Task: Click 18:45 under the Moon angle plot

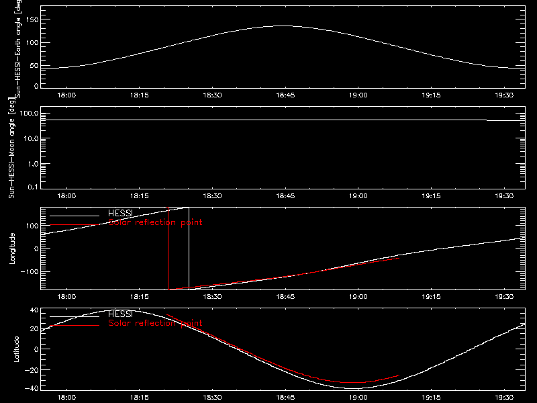Action: click(285, 195)
